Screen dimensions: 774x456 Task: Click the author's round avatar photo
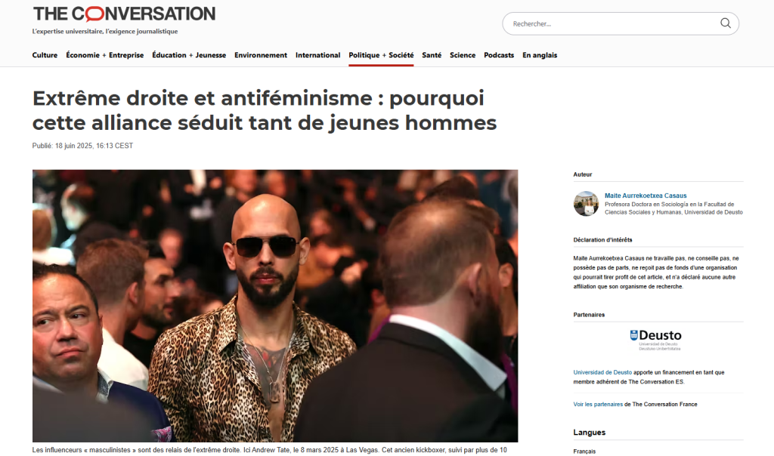pos(586,204)
